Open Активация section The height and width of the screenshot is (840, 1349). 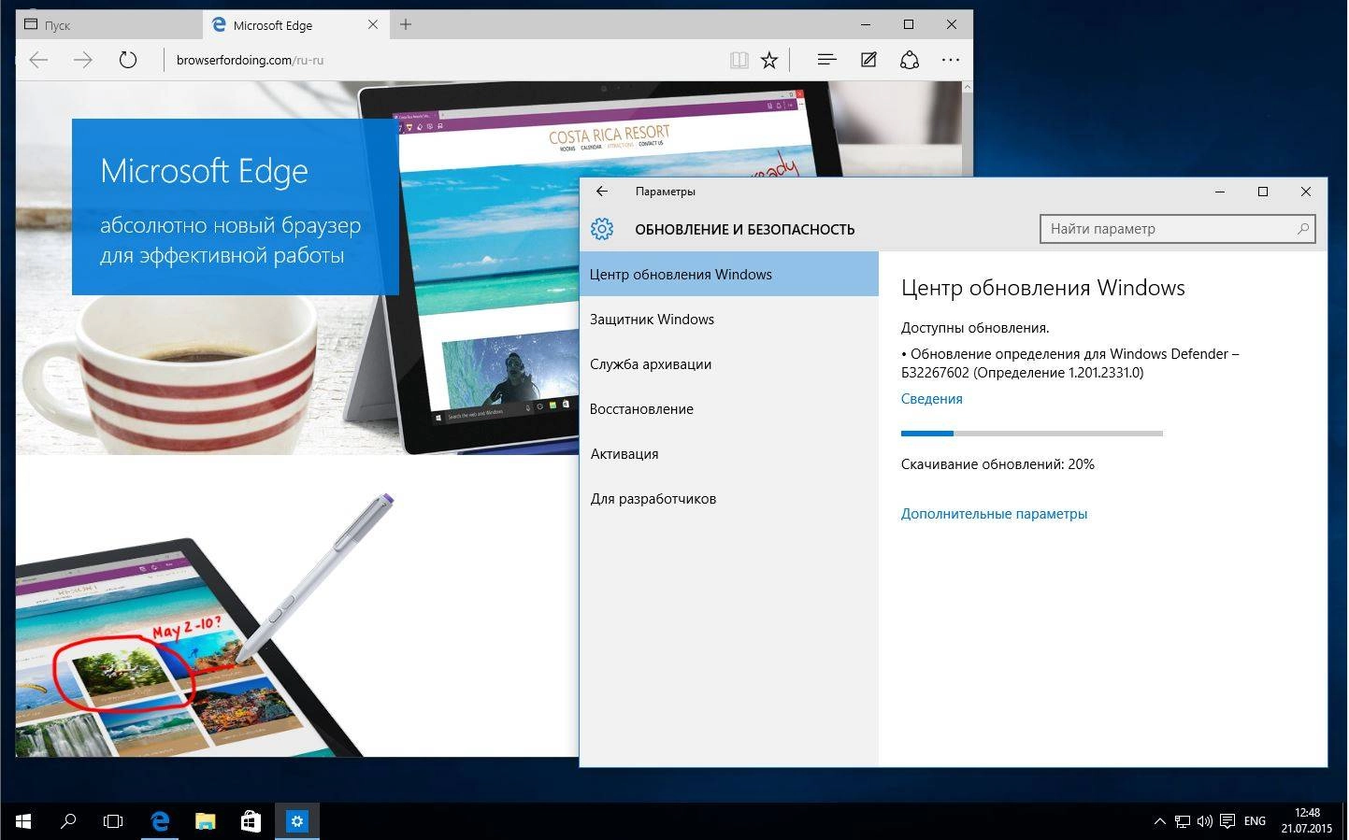click(x=729, y=453)
